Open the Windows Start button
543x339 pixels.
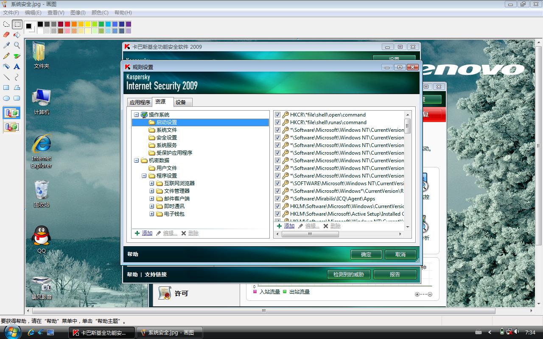(11, 332)
